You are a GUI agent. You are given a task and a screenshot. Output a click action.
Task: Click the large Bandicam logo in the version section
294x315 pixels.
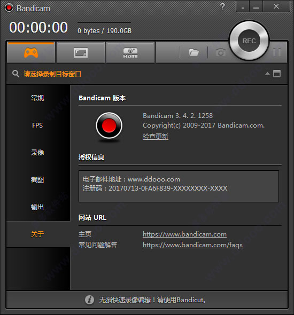tap(109, 125)
